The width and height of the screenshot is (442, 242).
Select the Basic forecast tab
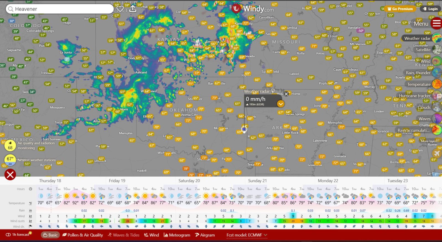coord(50,235)
